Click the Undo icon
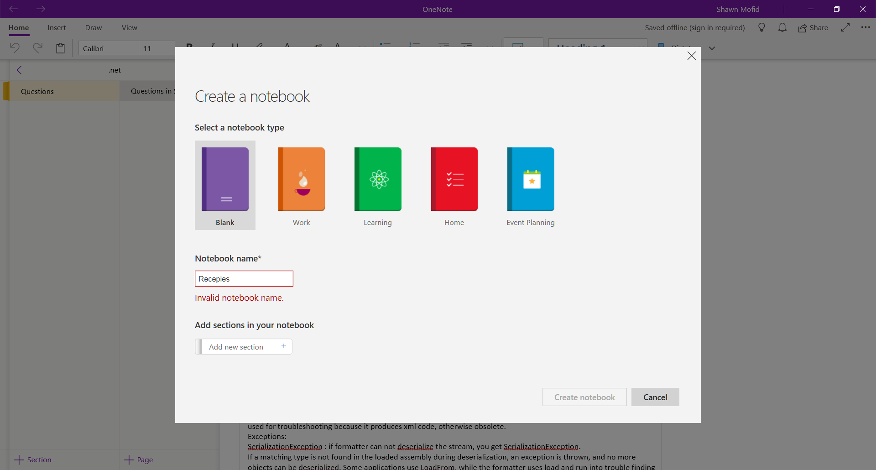 coord(15,48)
